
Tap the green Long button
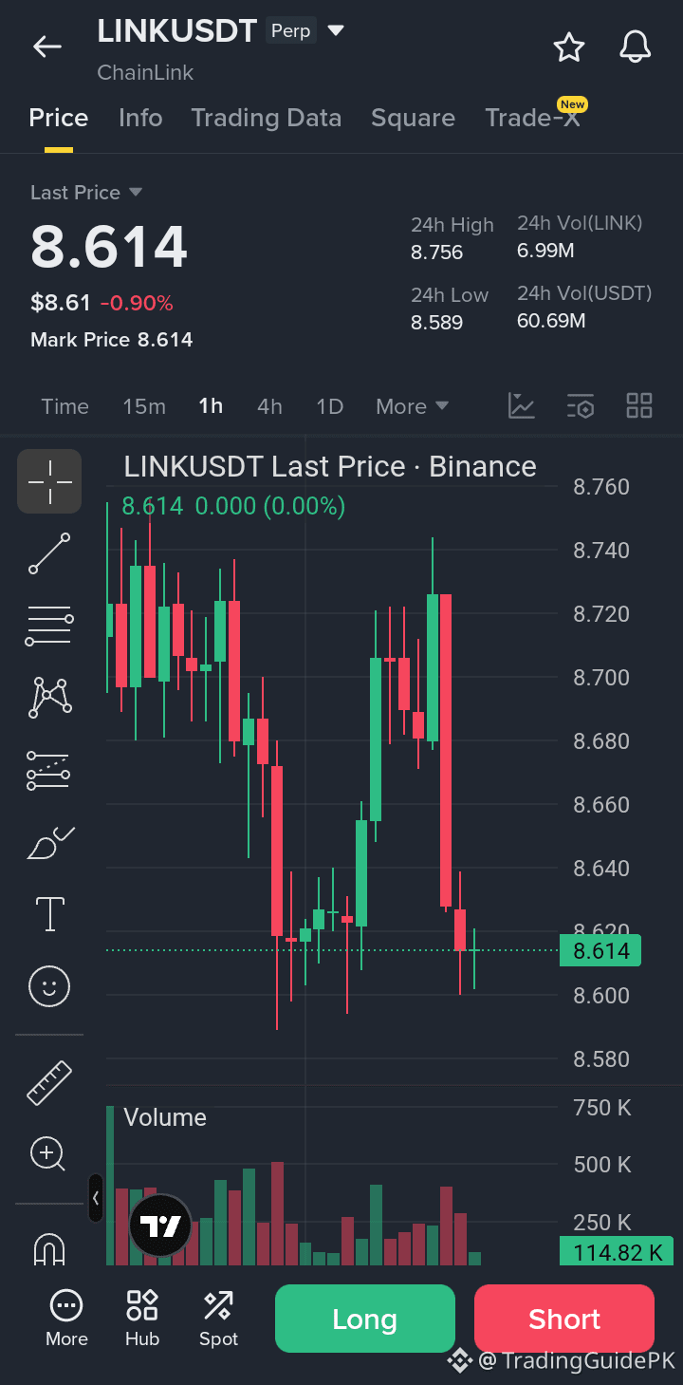(x=365, y=1319)
